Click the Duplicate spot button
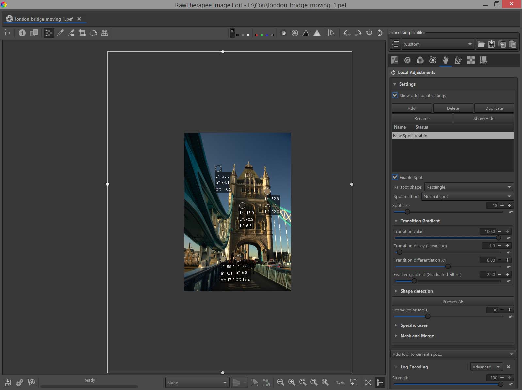 [x=494, y=108]
